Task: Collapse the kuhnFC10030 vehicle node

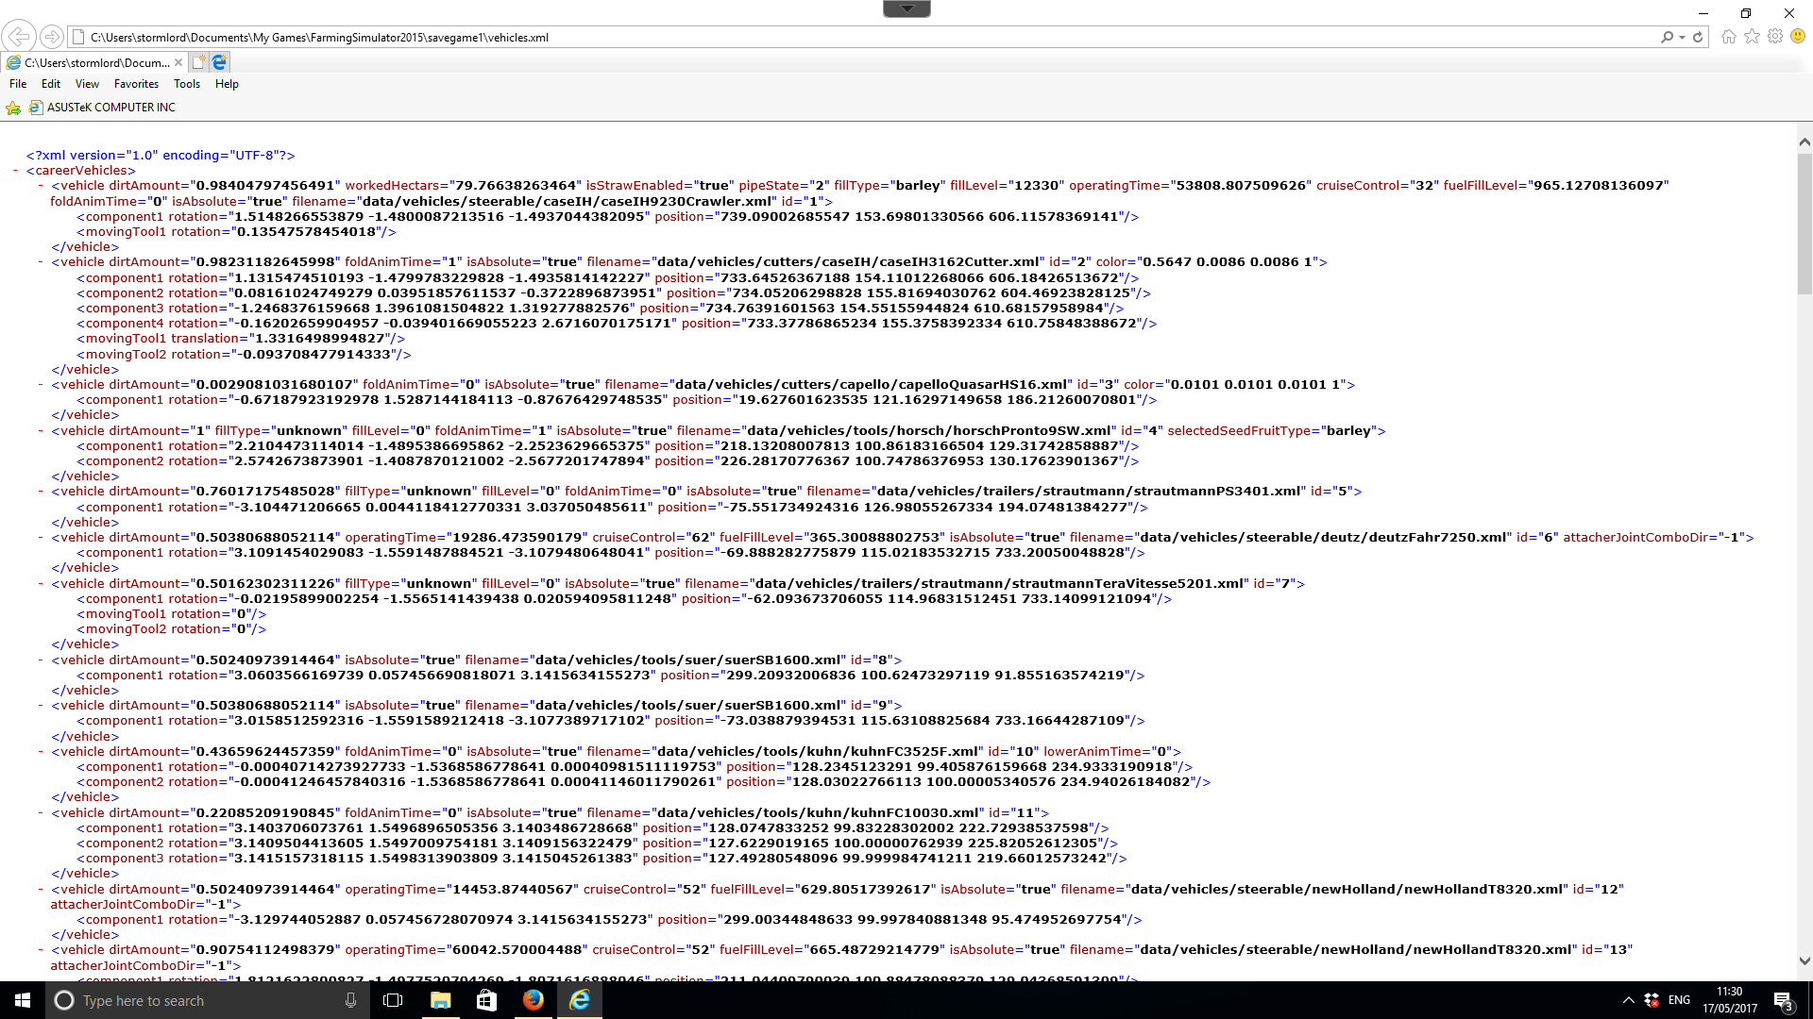Action: (42, 813)
